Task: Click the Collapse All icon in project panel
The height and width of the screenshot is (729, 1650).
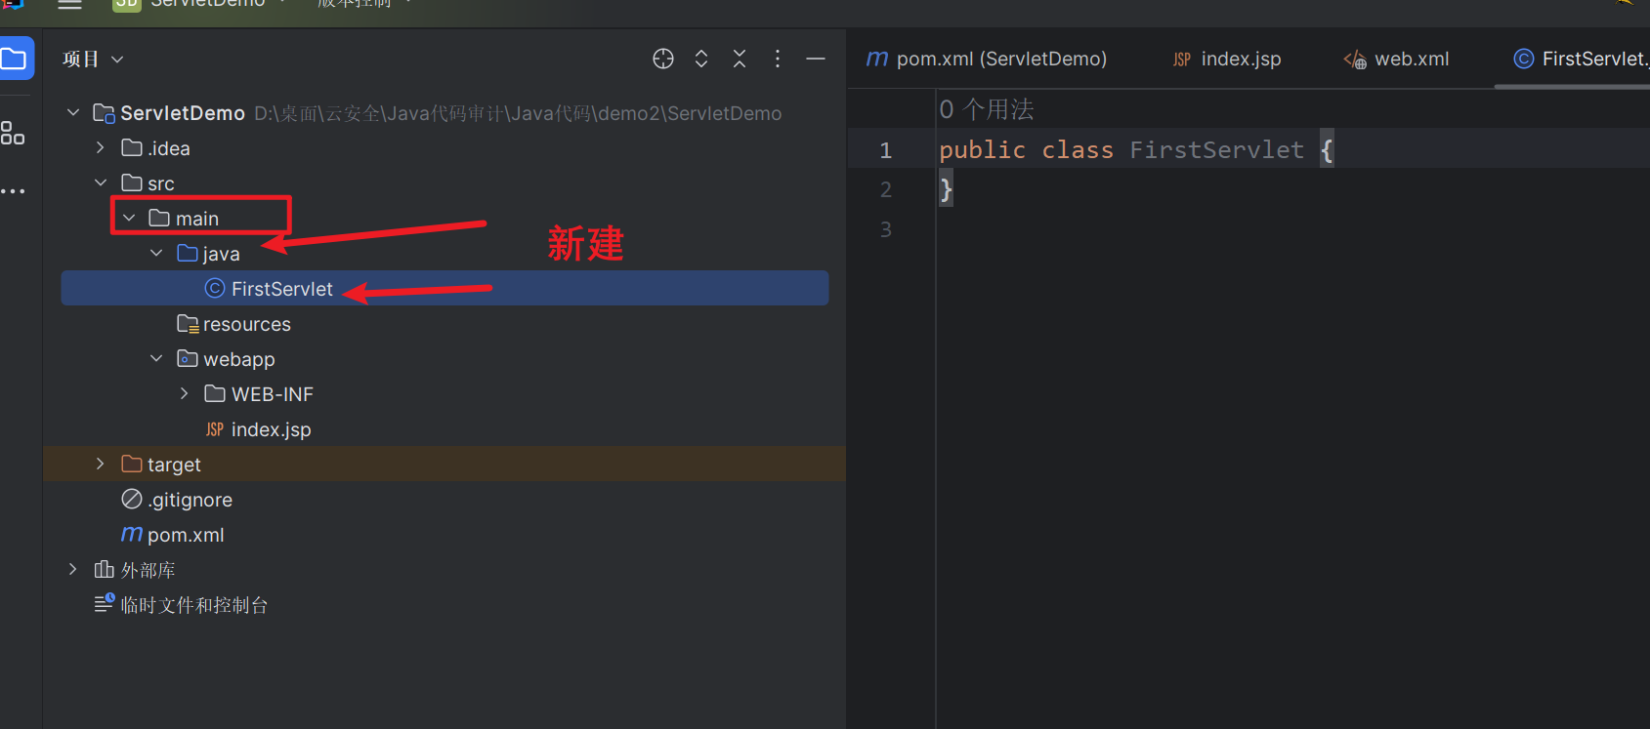Action: [x=740, y=59]
